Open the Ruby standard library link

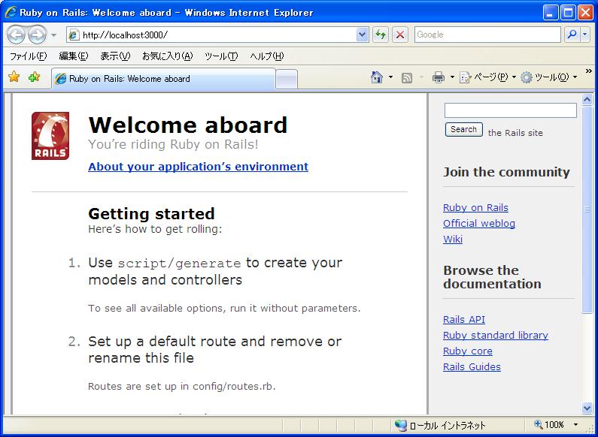click(x=496, y=336)
